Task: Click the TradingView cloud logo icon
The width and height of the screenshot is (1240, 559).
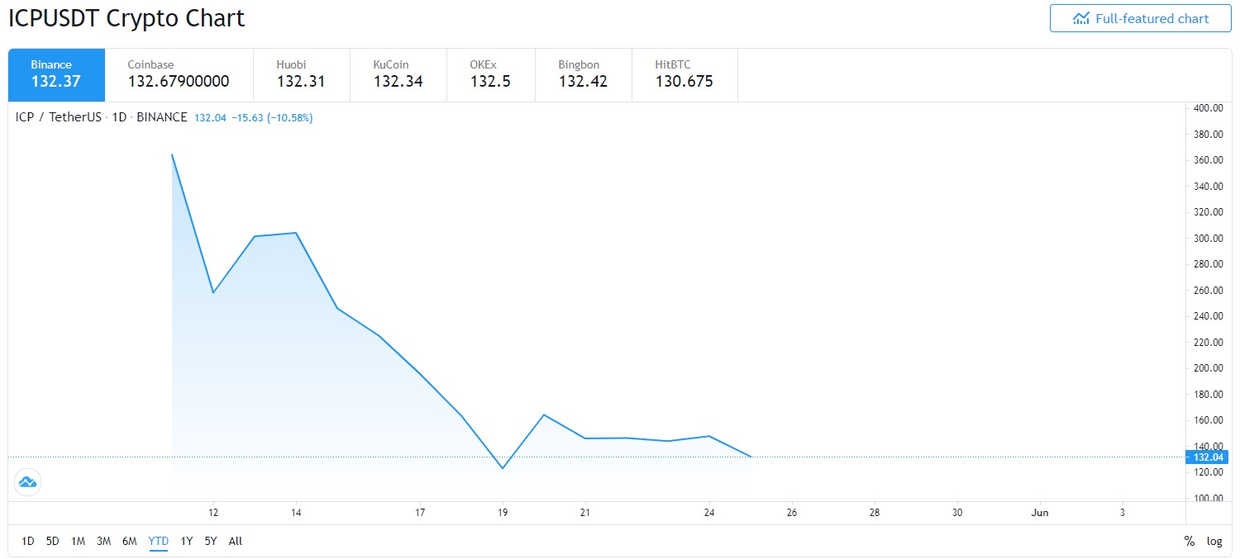Action: coord(28,481)
